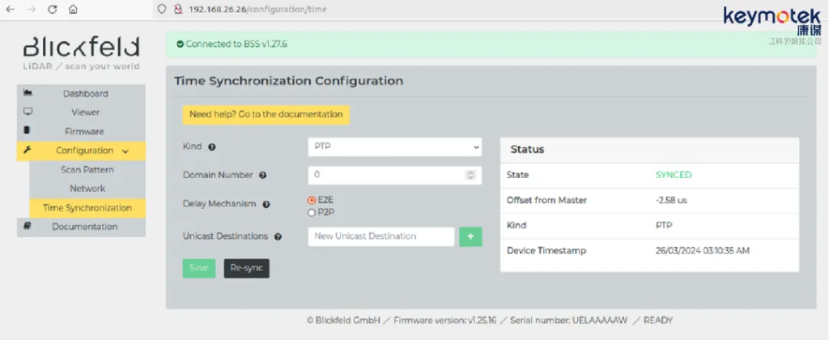This screenshot has width=829, height=340.
Task: Open the Kind dropdown showing PTP
Action: coord(394,147)
